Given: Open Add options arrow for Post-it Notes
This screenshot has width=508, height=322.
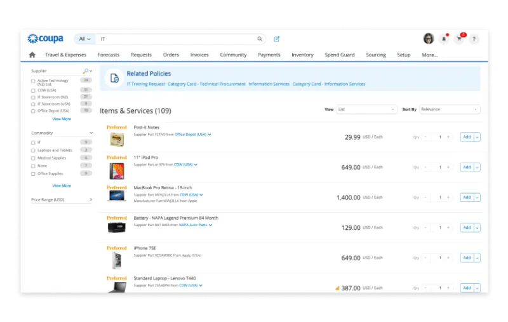Looking at the screenshot, I should (477, 137).
